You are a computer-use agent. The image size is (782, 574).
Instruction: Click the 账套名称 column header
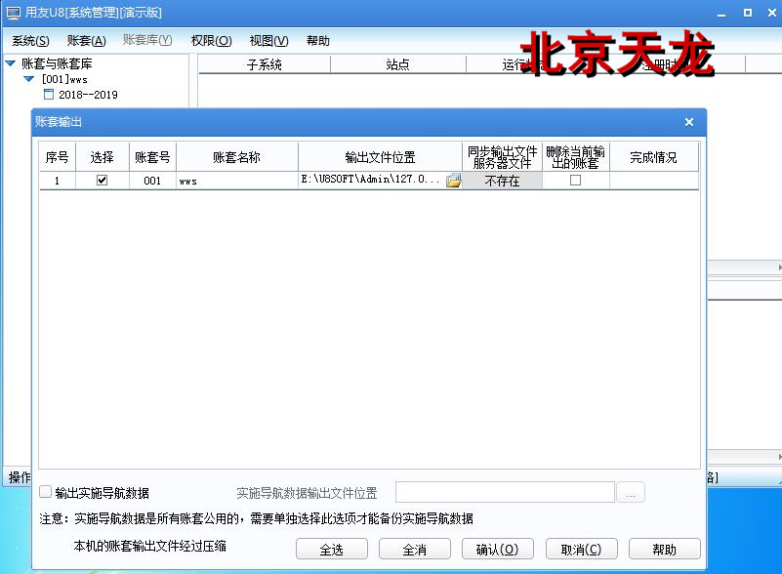(x=237, y=157)
